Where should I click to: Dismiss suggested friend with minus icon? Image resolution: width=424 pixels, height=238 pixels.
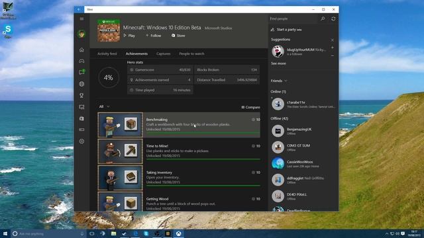click(333, 56)
